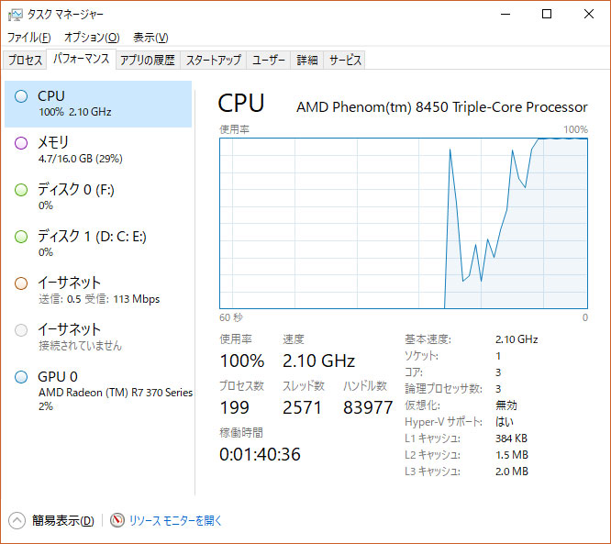This screenshot has width=611, height=544.
Task: Click the blue GPU 0 circle icon
Action: [x=21, y=377]
